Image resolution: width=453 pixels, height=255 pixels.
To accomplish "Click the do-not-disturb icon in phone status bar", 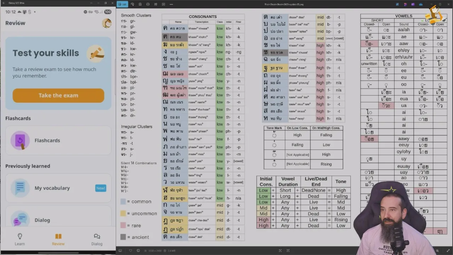I will pyautogui.click(x=85, y=12).
